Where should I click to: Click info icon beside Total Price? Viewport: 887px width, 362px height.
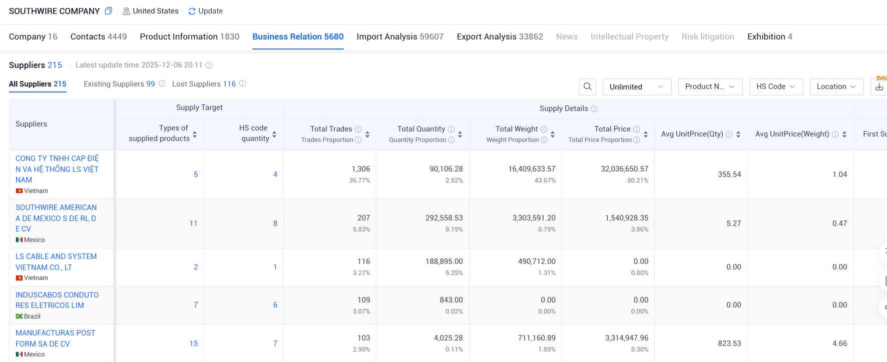pos(636,129)
